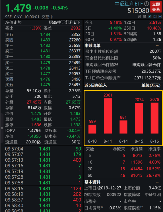The image size is (163, 212).
Task: Expand the left side panel arrow
Action: [2, 128]
